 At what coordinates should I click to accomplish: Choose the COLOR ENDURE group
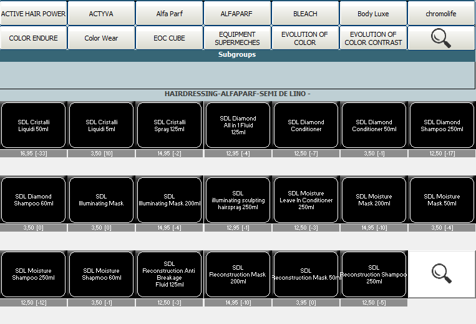coord(33,38)
